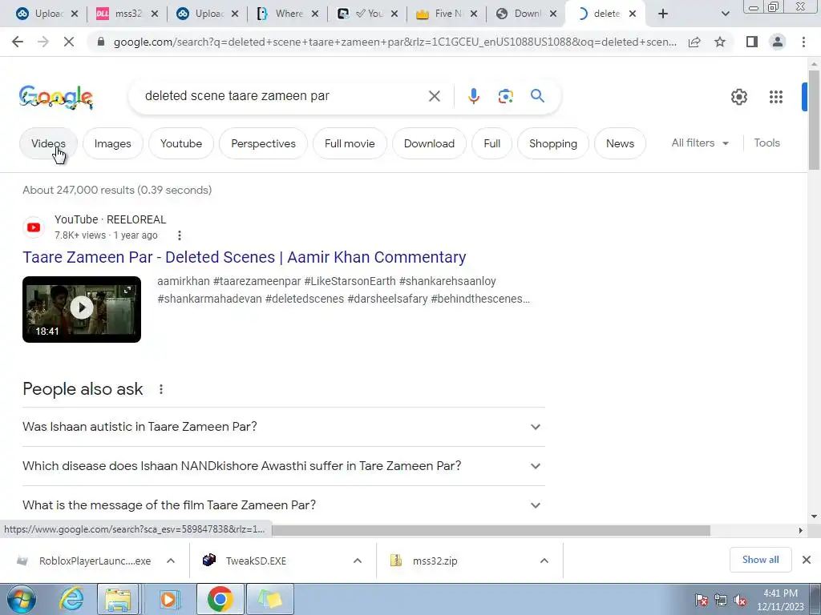Click the blue magnifier search icon
Image resolution: width=821 pixels, height=615 pixels.
point(537,96)
